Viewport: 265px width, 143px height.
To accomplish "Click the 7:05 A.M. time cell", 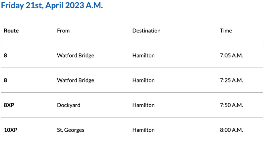I will pyautogui.click(x=232, y=56).
